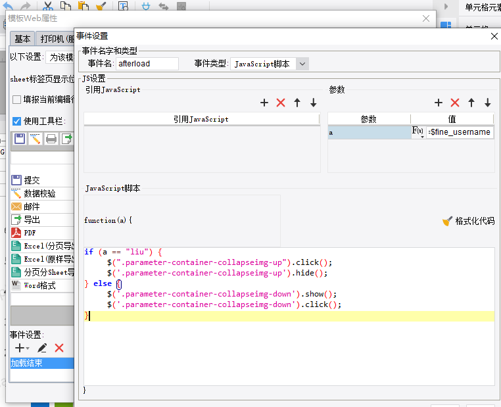Viewport: 501px width, 407px height.
Task: Close the 模板Web属性 window
Action: coord(426,18)
